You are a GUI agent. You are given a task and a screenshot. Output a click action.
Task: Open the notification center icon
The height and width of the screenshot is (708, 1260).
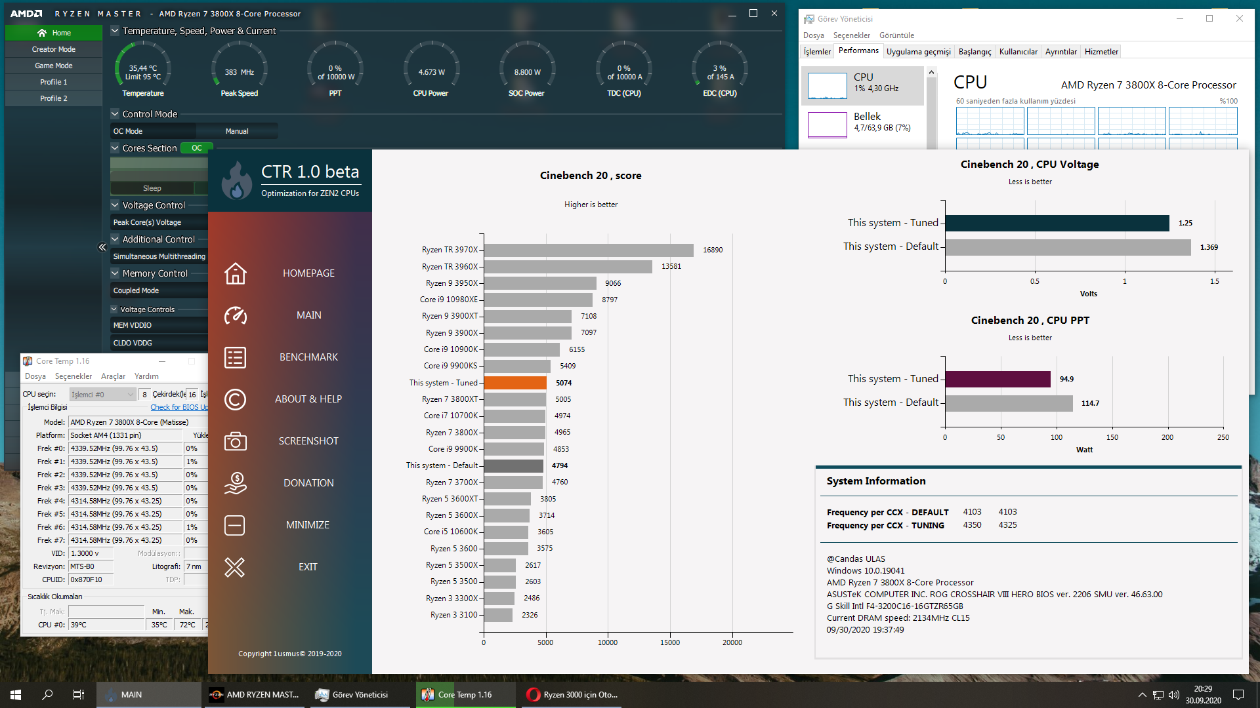coord(1238,695)
